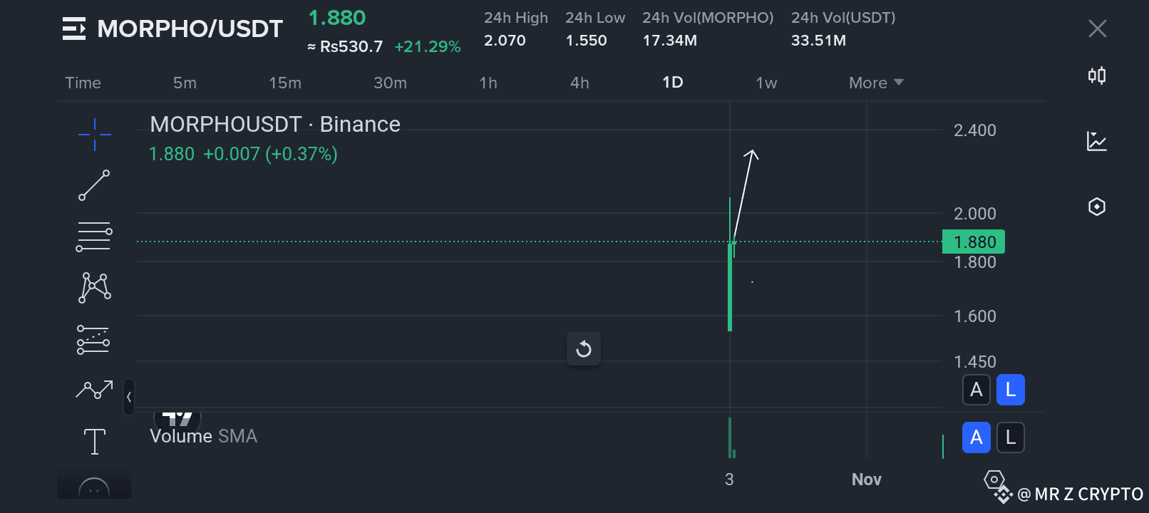Select the XABCD pattern tool
Viewport: 1149px width, 513px height.
pyautogui.click(x=94, y=288)
